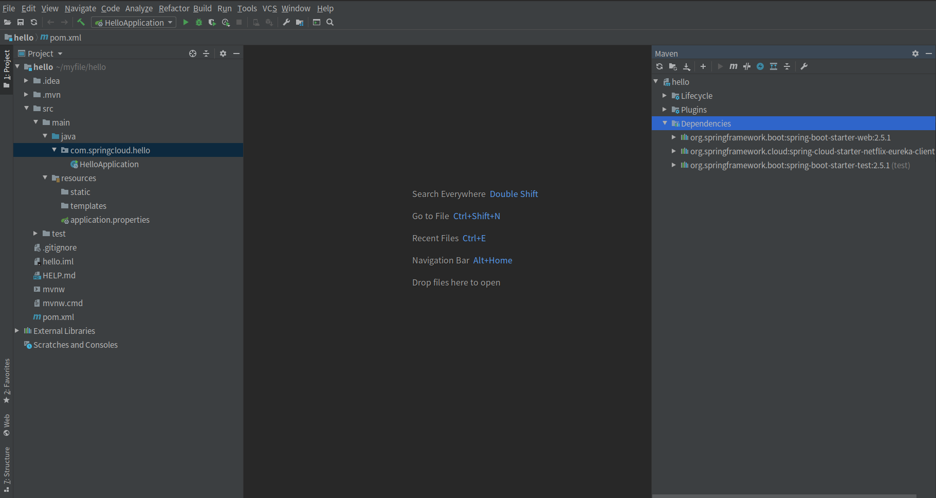Expand the spring-boot-starter-web dependency

(674, 137)
